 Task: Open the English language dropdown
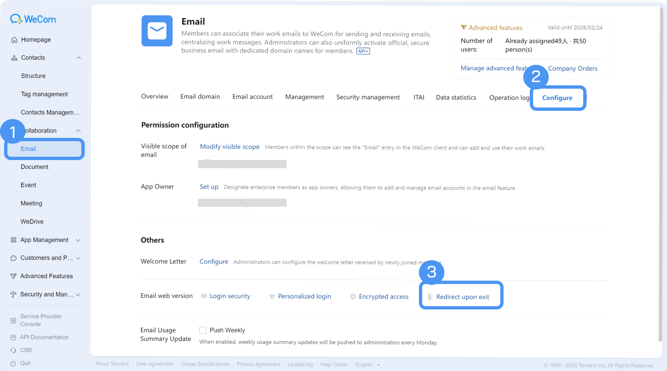pyautogui.click(x=368, y=364)
